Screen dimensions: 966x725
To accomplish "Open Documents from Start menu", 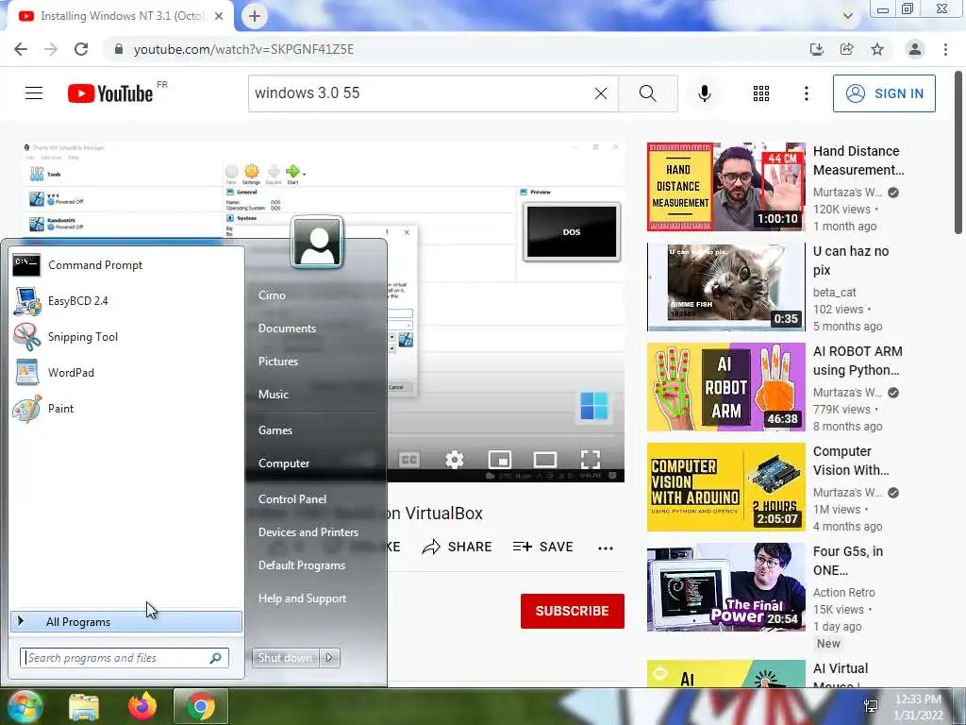I will tap(287, 329).
